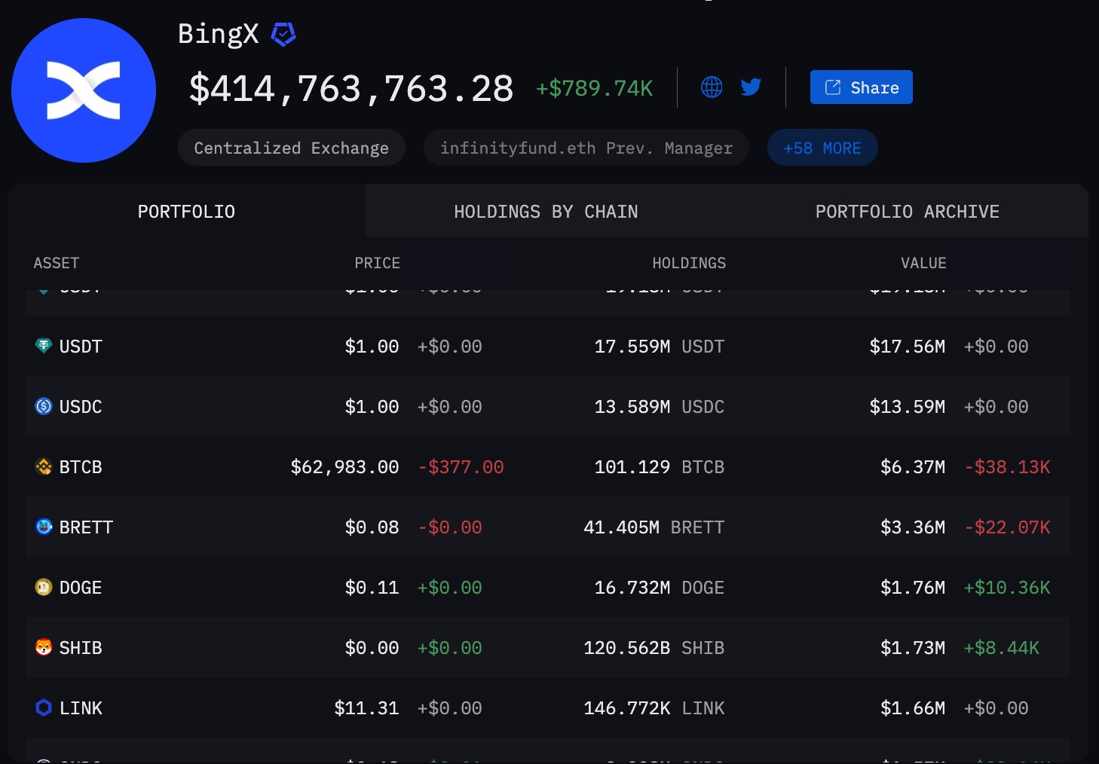Image resolution: width=1099 pixels, height=764 pixels.
Task: Click the BRETT token icon
Action: tap(43, 527)
